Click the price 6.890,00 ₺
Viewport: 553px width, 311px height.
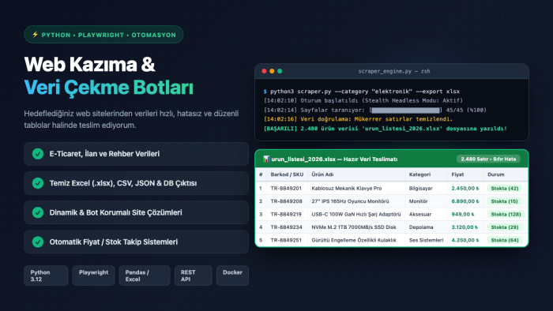[x=465, y=201]
